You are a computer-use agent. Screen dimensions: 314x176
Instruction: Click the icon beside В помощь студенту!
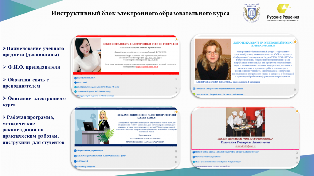75,166
